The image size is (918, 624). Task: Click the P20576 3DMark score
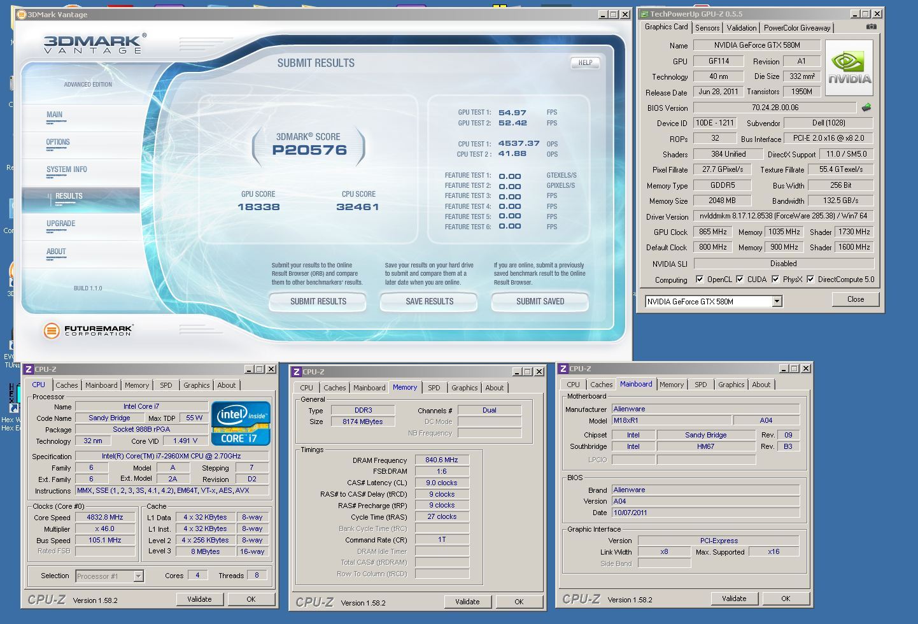pos(309,150)
